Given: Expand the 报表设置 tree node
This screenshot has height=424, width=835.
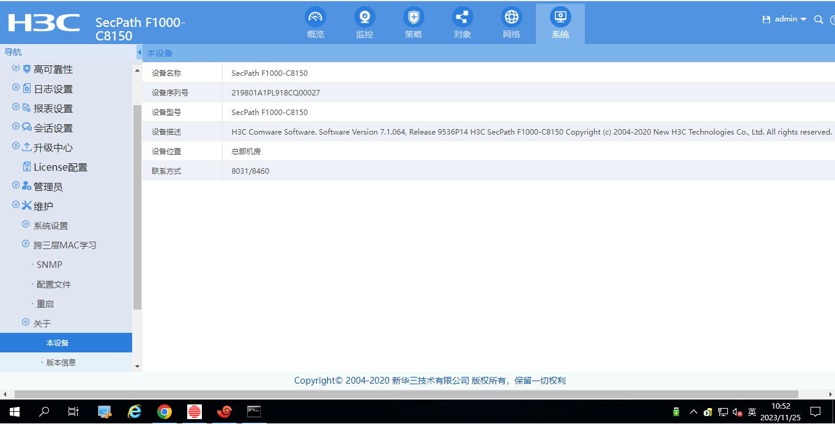Looking at the screenshot, I should click(16, 108).
